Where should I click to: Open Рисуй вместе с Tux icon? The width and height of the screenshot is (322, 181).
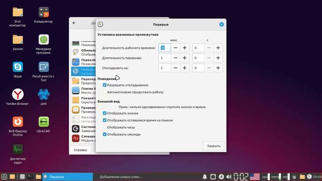point(43,71)
